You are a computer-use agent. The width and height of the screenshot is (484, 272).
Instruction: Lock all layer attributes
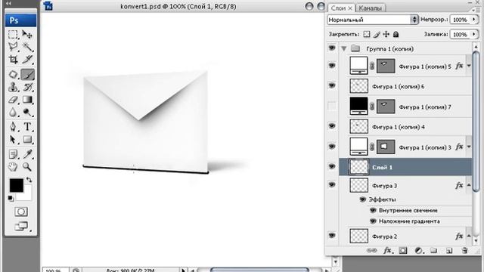(x=396, y=35)
